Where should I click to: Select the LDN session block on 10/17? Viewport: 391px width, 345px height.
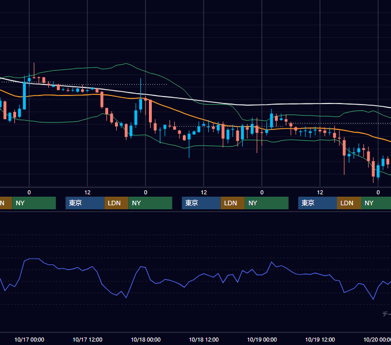[x=116, y=203]
